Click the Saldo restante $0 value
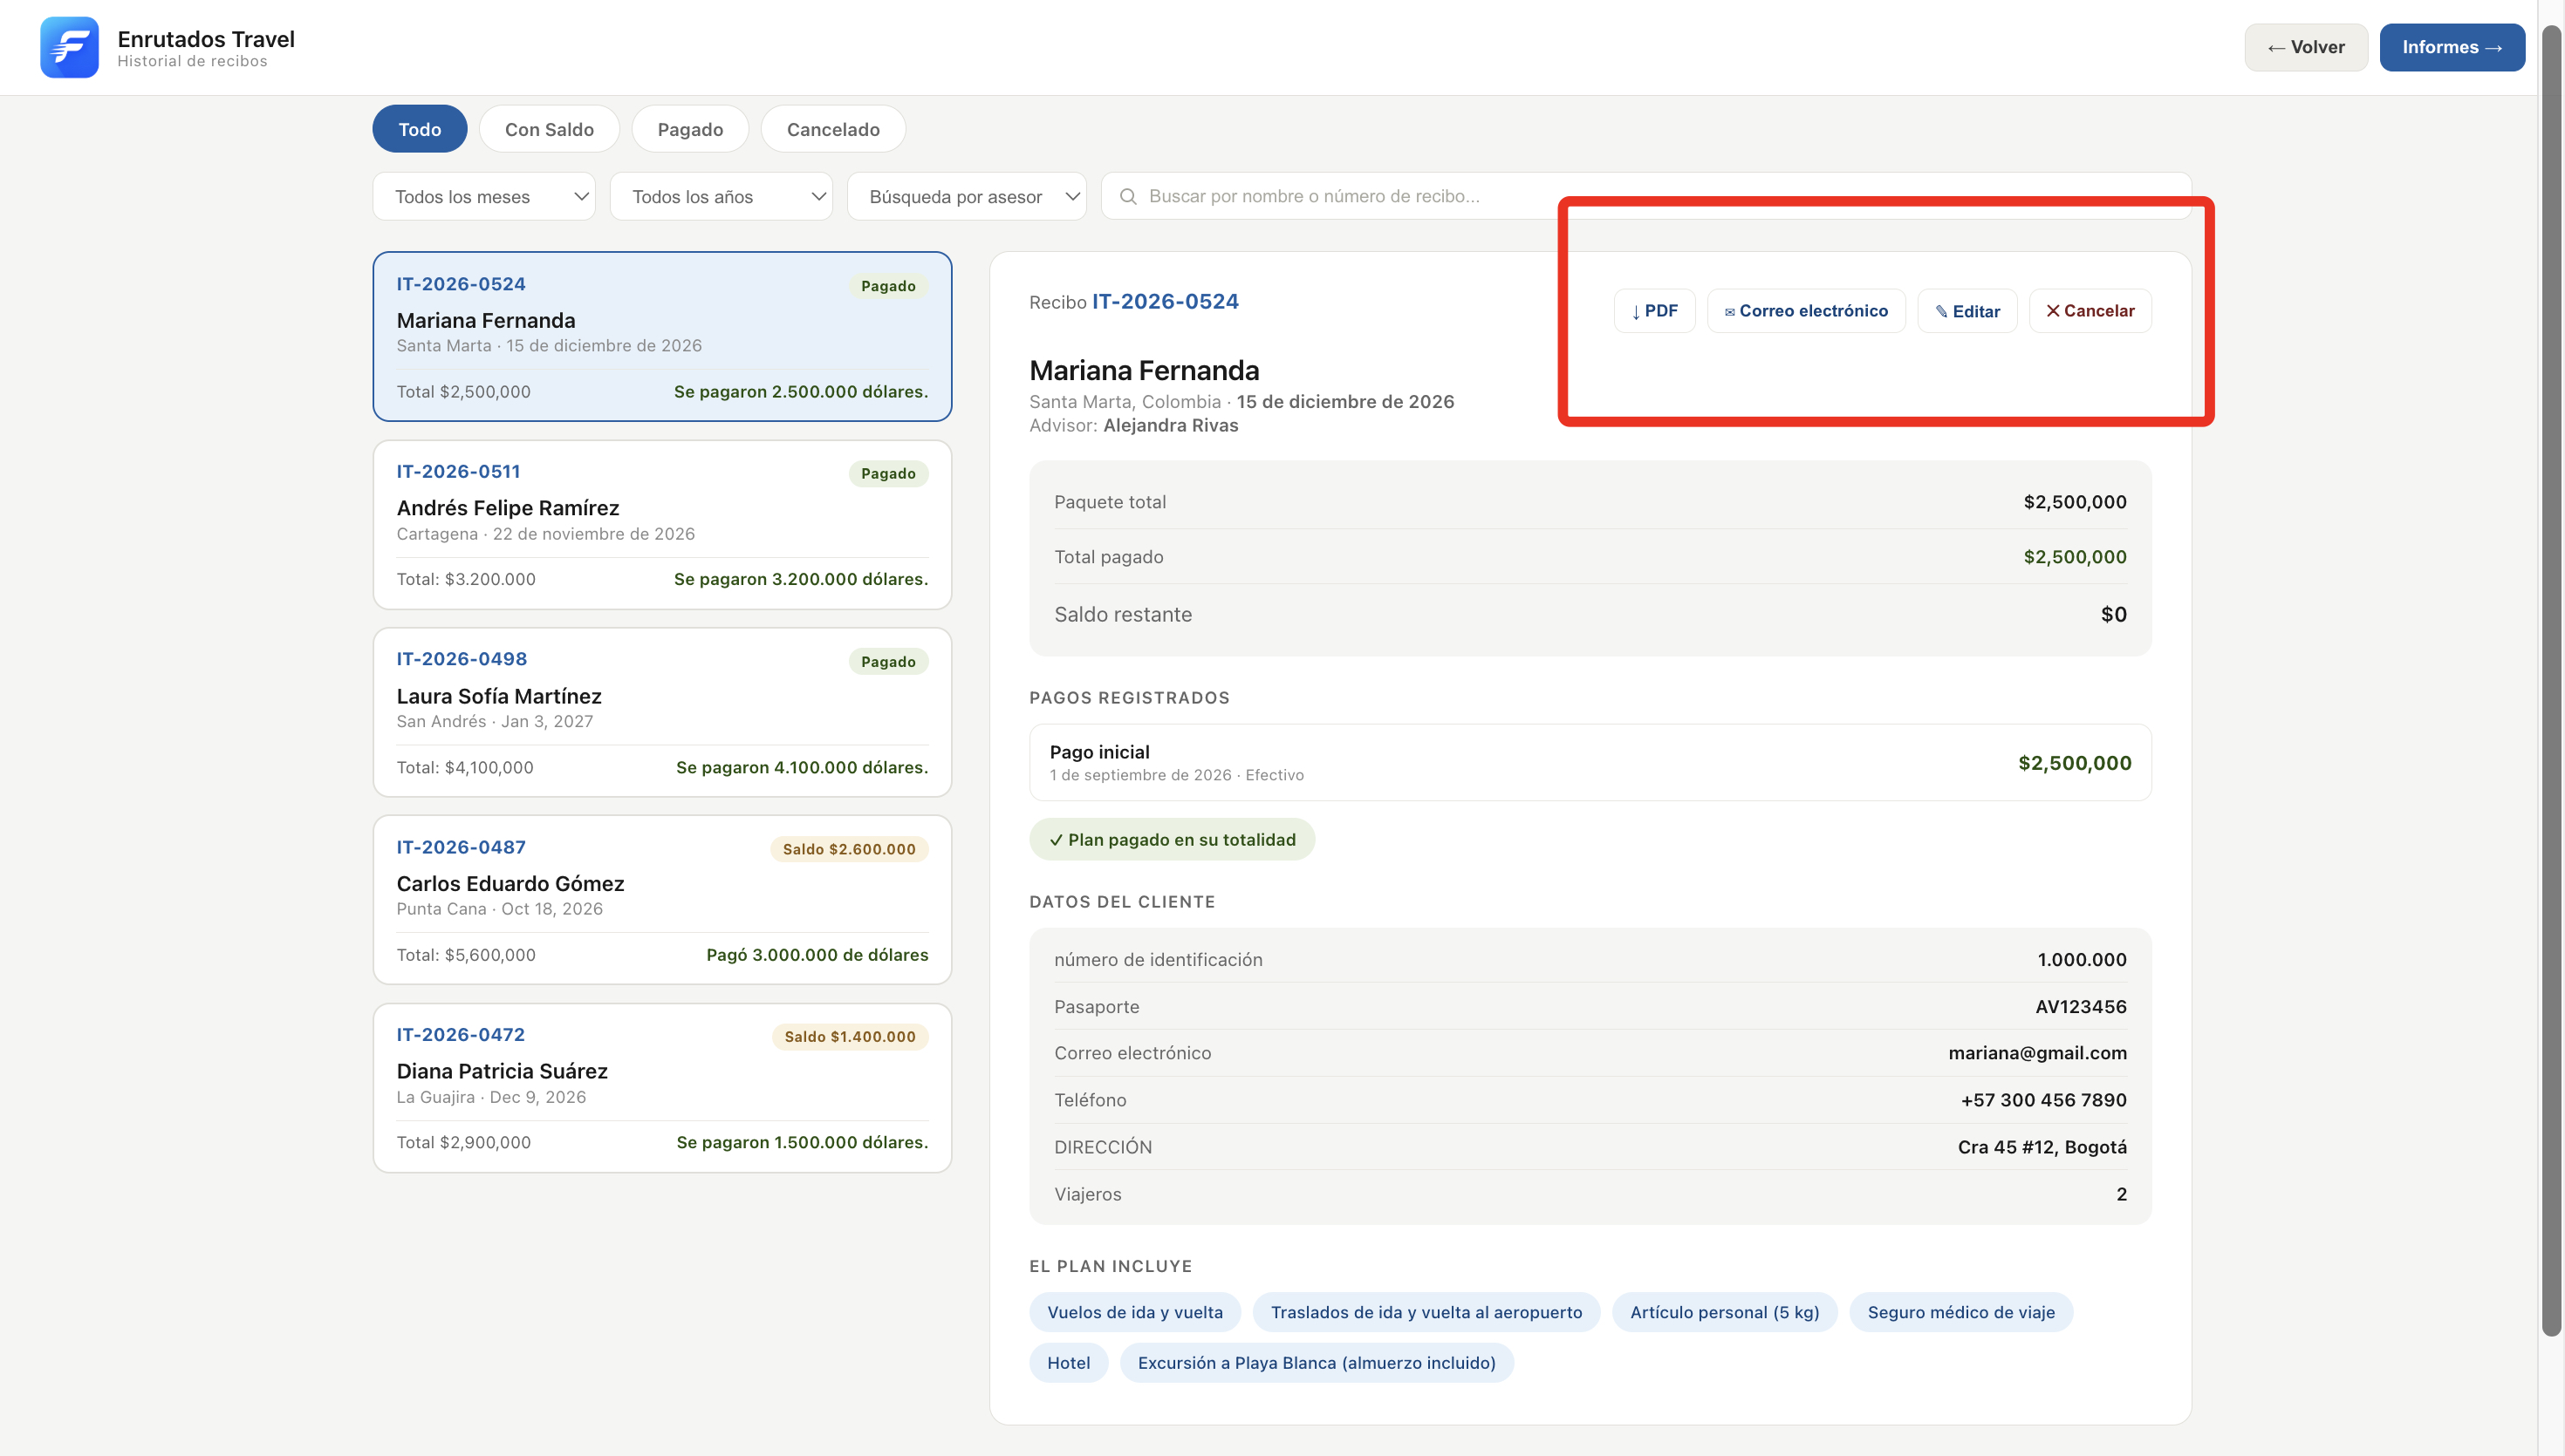Image resolution: width=2565 pixels, height=1456 pixels. (2114, 614)
